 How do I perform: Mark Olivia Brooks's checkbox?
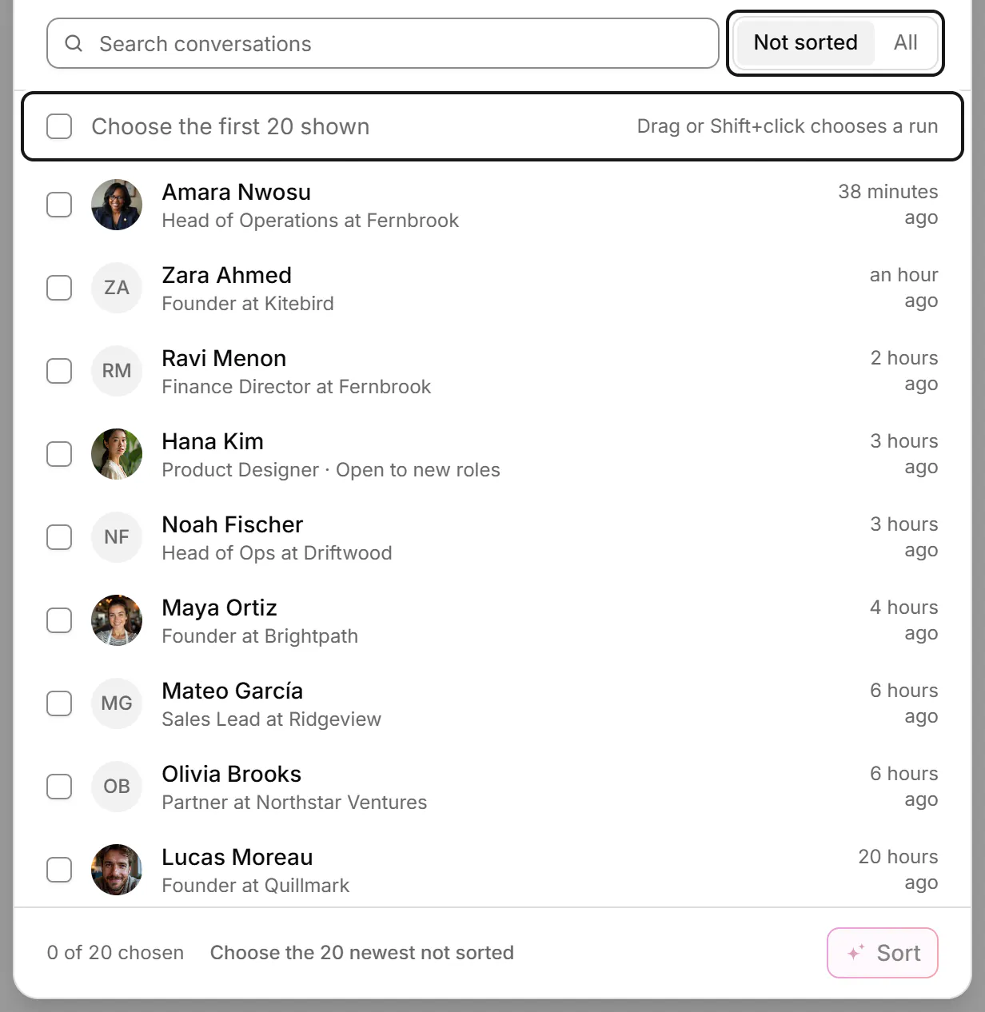59,787
